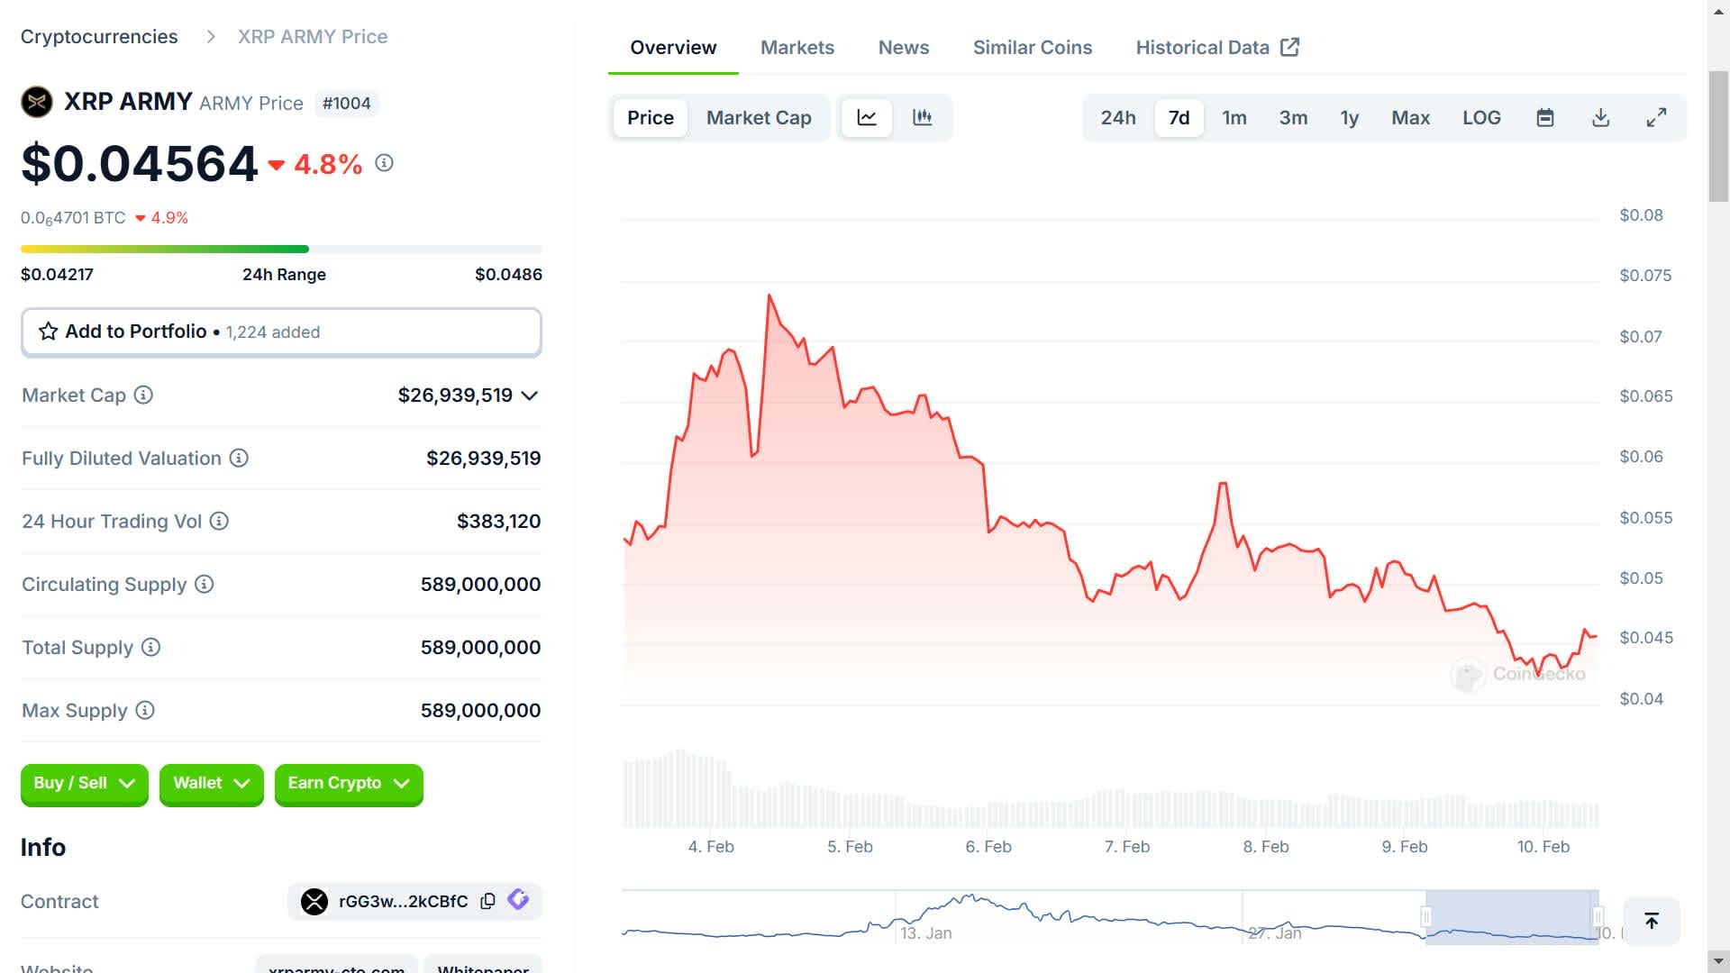Click the external link icon on Historical Data
The width and height of the screenshot is (1730, 973).
(1290, 47)
